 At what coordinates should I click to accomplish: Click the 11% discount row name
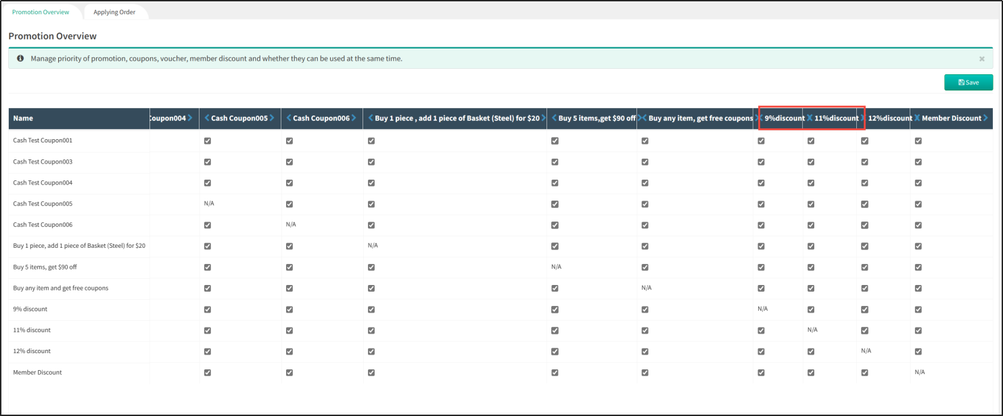(x=32, y=330)
